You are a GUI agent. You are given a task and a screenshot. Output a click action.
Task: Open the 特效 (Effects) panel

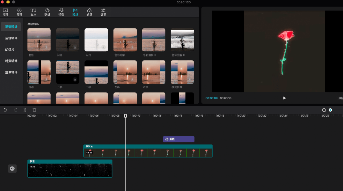pos(61,12)
